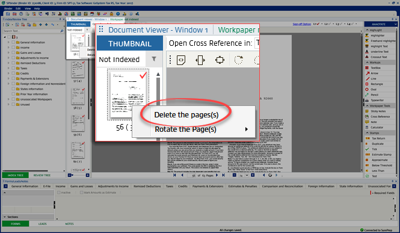Select the Crossout Text tool
This screenshot has width=400, height=233.
coord(379,57)
